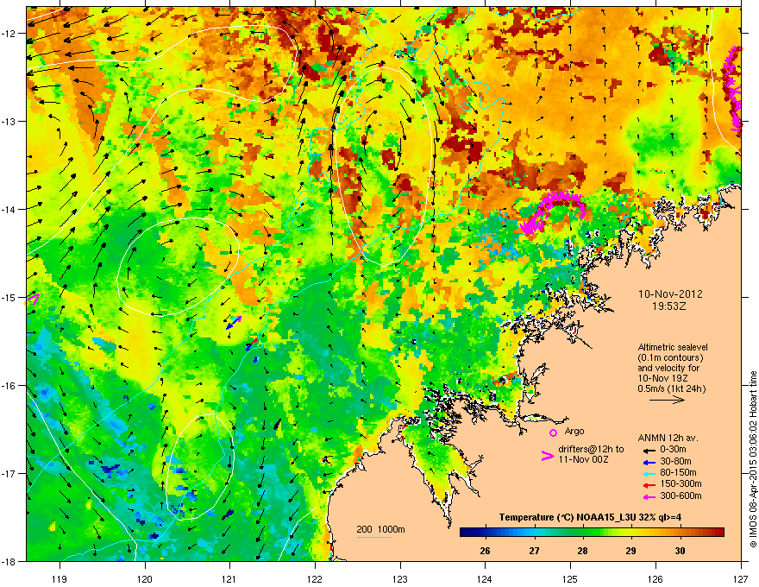The image size is (759, 587).
Task: Click the '0.5m/s (1kt 24h)' text
Action: pyautogui.click(x=672, y=388)
